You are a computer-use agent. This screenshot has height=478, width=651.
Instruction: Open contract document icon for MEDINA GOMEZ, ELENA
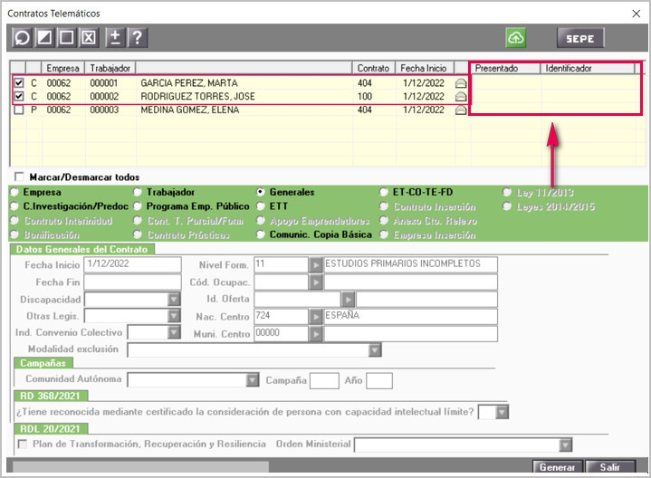(461, 110)
